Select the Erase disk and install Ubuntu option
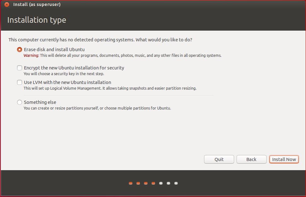Screen dimensions: 306x197 (x=19, y=49)
